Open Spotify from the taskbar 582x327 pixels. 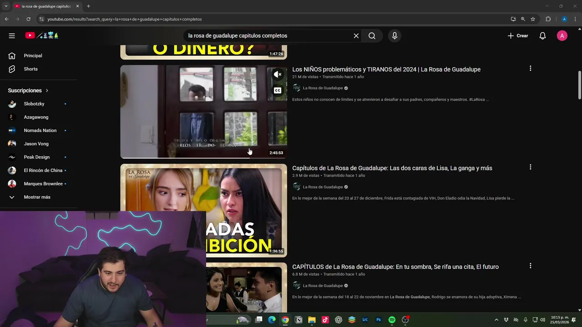tap(392, 320)
